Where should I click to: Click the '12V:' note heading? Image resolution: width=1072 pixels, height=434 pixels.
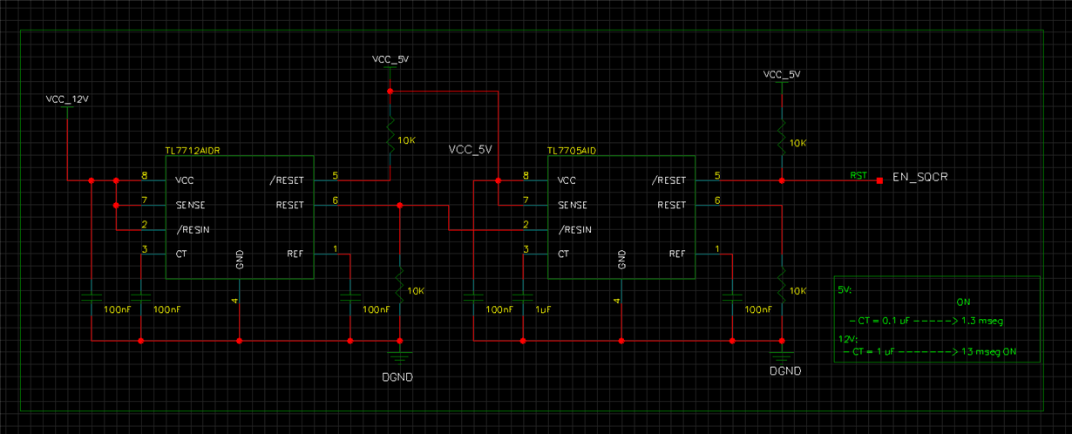tap(847, 337)
